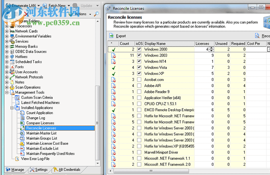Sort by the Licenses column header
The height and width of the screenshot is (175, 270).
pyautogui.click(x=204, y=44)
